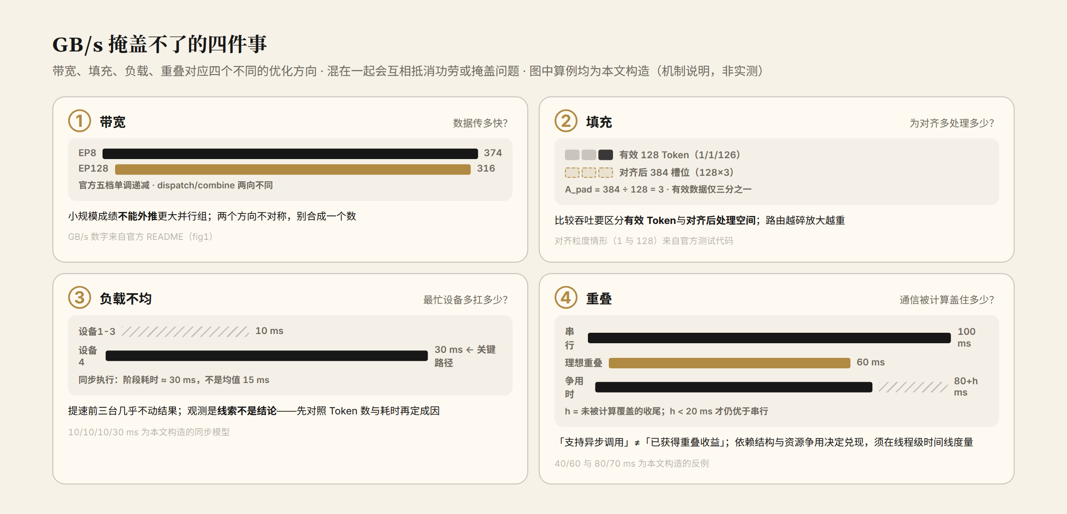1067x514 pixels.
Task: Click the '80+h ms' value
Action: [x=966, y=387]
